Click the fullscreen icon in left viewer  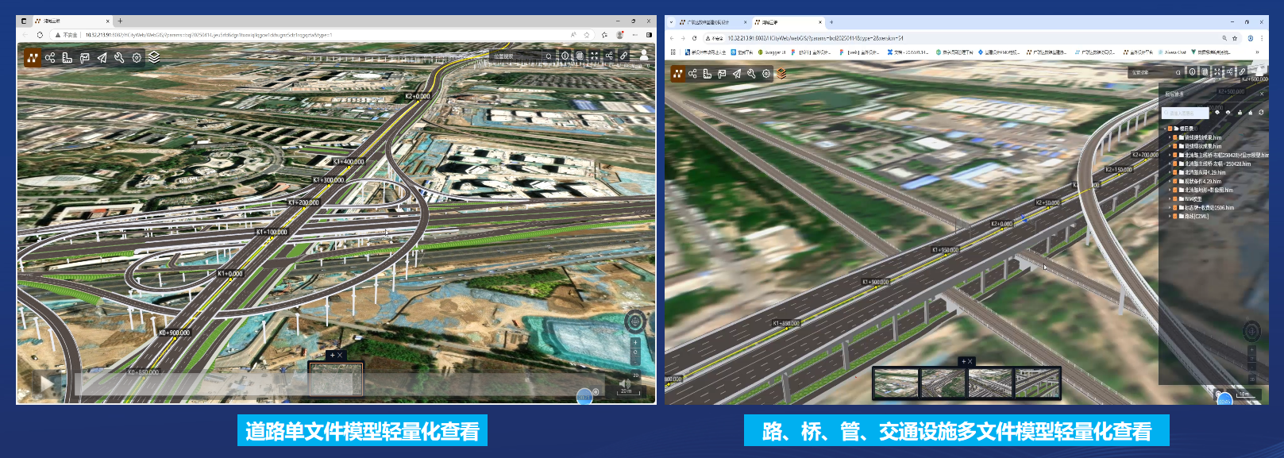click(594, 56)
